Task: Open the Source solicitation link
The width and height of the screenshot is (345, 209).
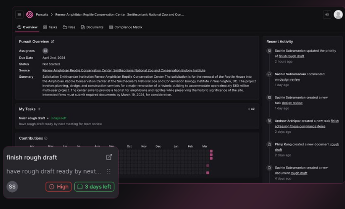Action: point(124,70)
